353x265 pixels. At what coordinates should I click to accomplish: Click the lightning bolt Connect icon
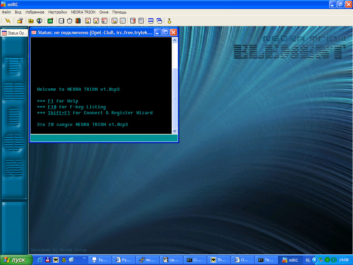pos(8,21)
